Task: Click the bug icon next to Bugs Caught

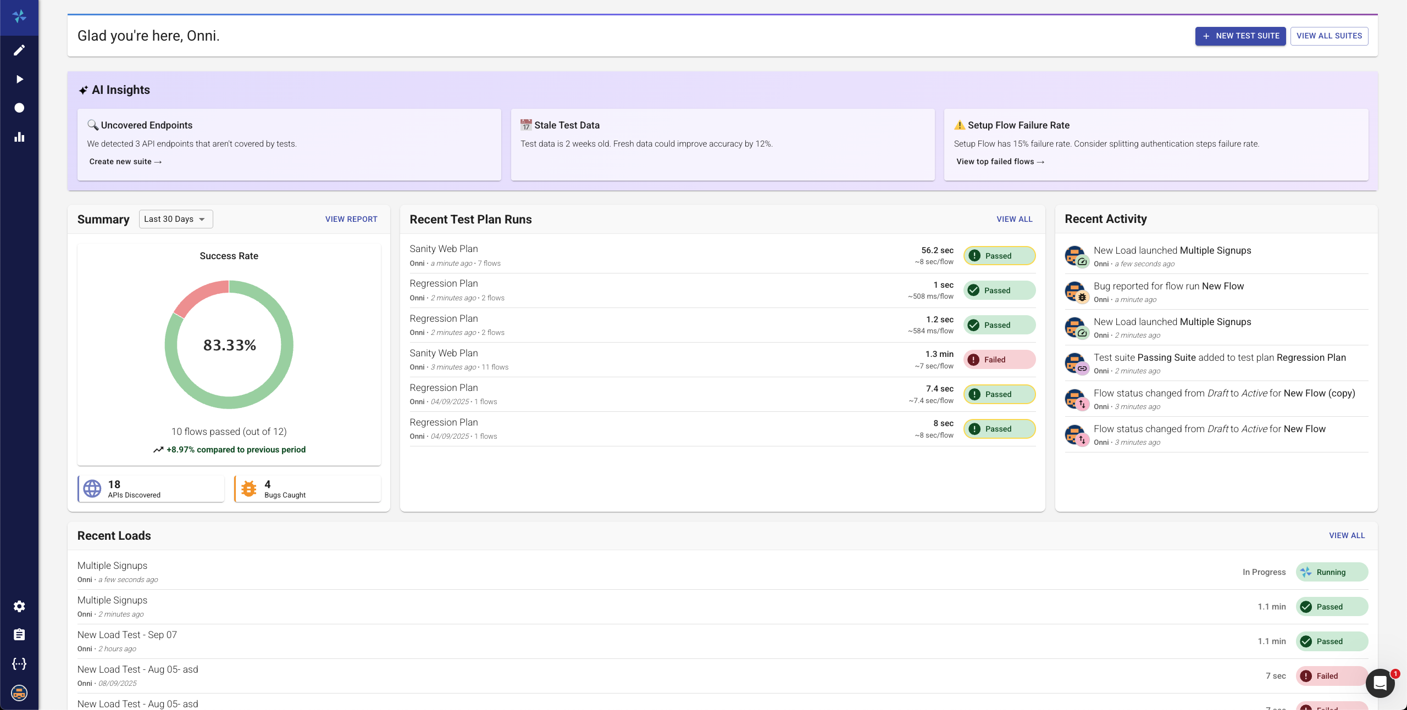Action: tap(248, 488)
